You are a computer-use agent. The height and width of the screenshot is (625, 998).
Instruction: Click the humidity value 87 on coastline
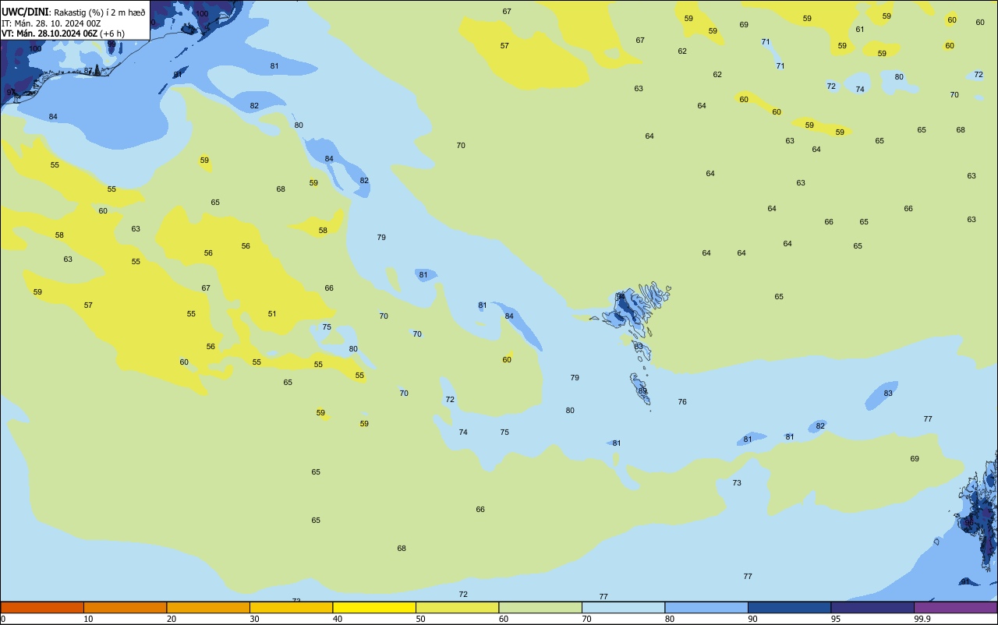coord(88,71)
